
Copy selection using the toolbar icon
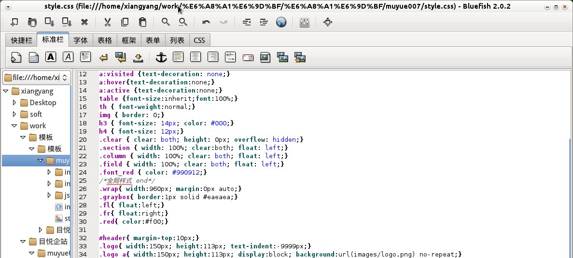tap(125, 22)
